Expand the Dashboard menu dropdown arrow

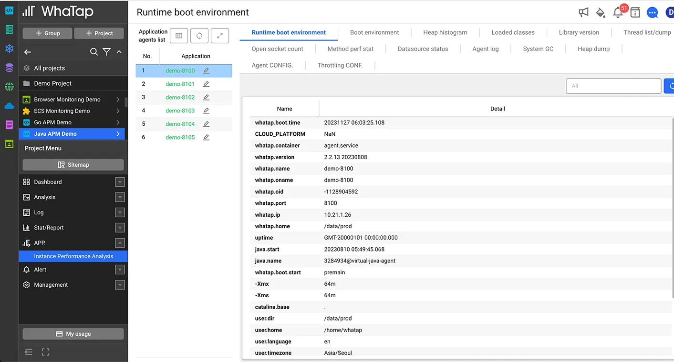pyautogui.click(x=120, y=182)
